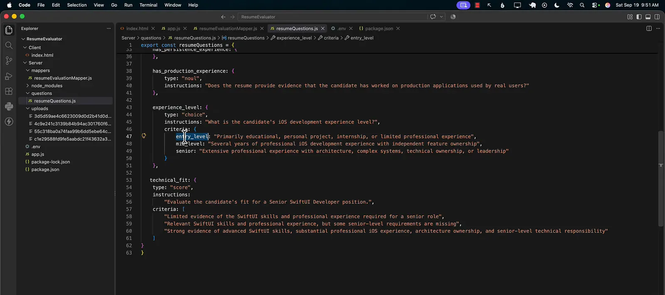Click the entry_level breadcrumb
The width and height of the screenshot is (665, 295).
pyautogui.click(x=362, y=38)
